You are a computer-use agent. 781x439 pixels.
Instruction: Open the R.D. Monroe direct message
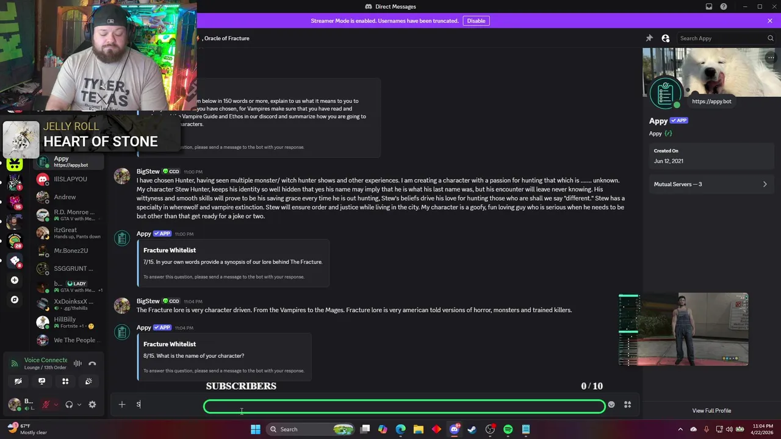pos(68,215)
